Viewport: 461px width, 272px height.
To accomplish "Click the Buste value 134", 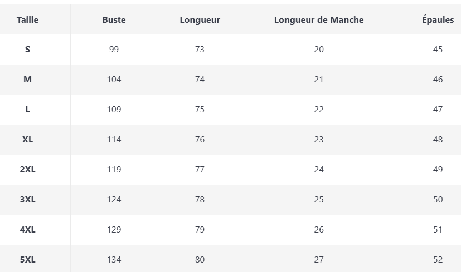I will [x=114, y=260].
